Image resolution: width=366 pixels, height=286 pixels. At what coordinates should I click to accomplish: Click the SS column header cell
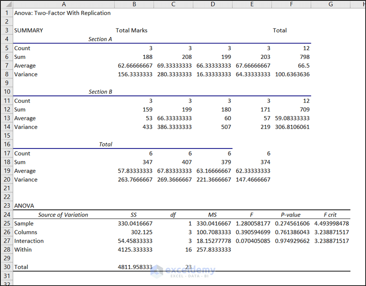point(134,215)
